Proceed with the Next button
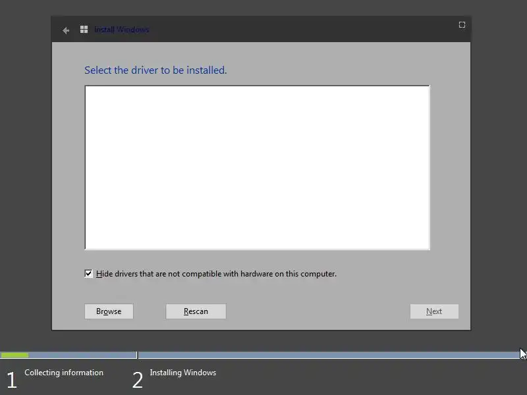527x395 pixels. 434,311
